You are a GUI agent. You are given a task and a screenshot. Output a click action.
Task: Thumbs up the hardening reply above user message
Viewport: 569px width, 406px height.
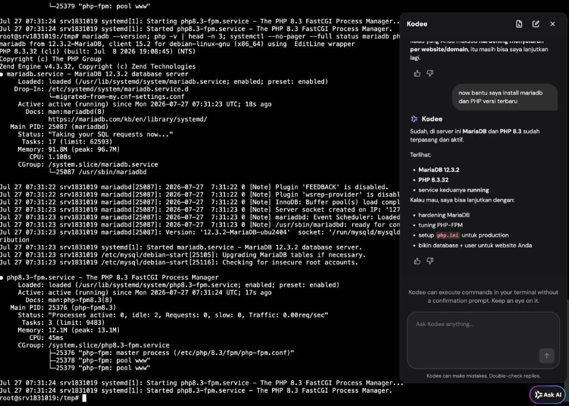click(417, 73)
